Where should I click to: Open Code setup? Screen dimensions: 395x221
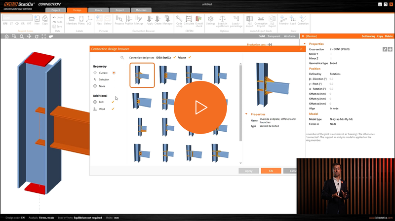click(179, 21)
